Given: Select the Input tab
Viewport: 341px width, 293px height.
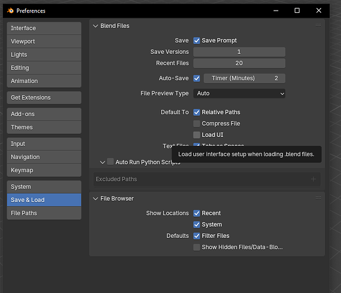Looking at the screenshot, I should coord(44,144).
